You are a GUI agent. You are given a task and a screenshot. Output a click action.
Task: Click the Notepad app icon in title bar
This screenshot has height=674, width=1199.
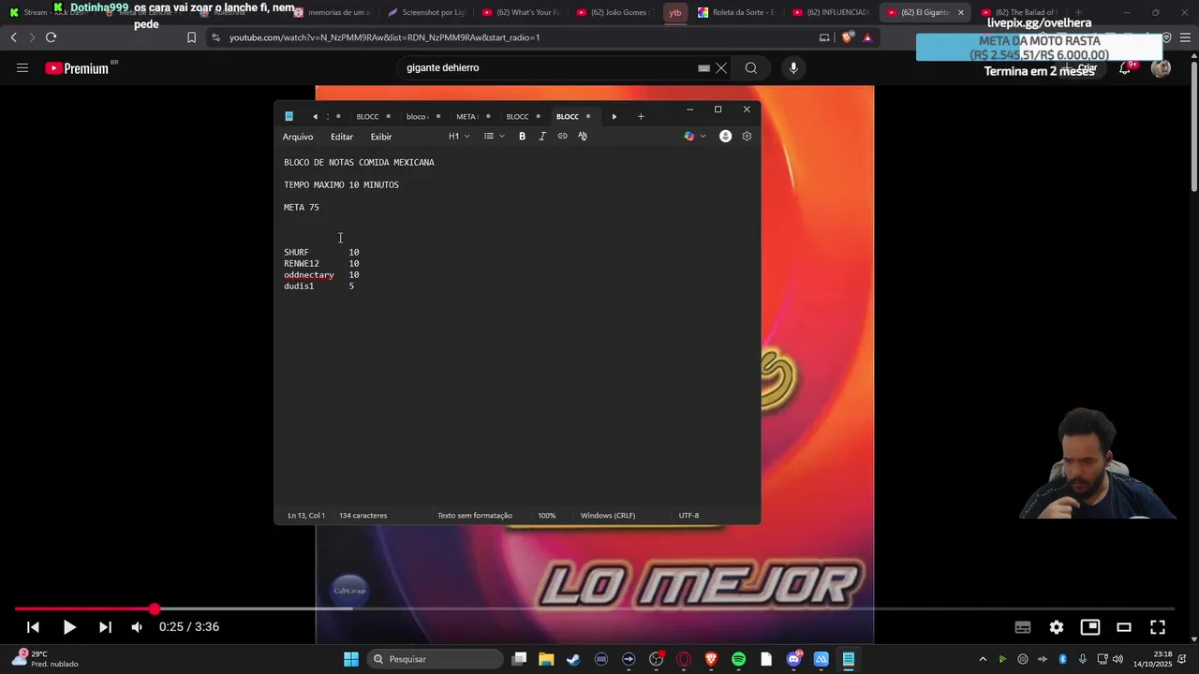289,117
